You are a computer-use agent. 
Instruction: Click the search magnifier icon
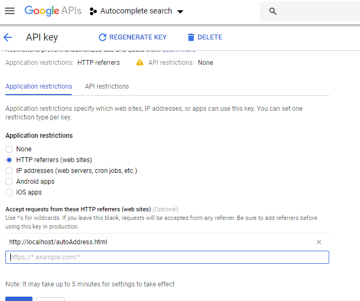tap(273, 11)
